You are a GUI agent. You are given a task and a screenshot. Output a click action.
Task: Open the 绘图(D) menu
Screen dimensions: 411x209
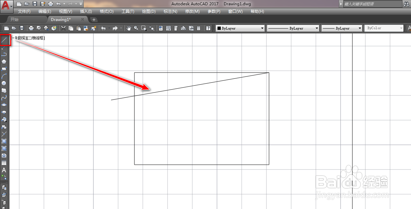click(149, 11)
